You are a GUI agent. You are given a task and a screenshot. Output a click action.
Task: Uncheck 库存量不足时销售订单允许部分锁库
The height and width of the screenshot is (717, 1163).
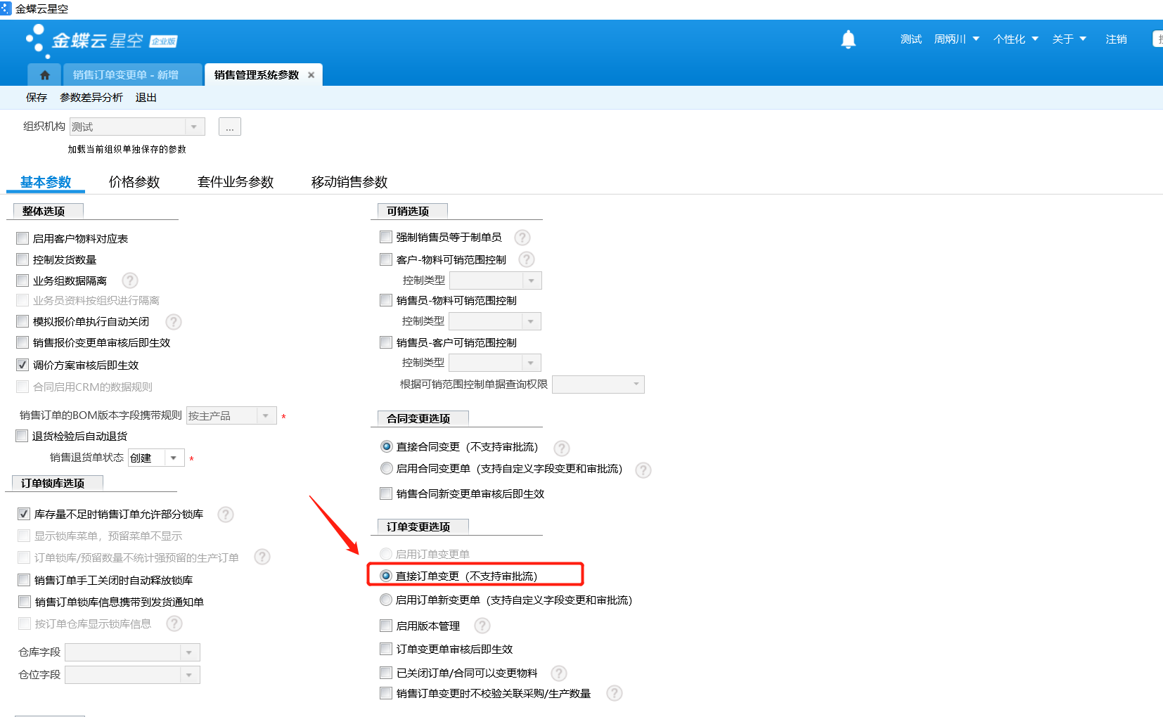(x=24, y=514)
